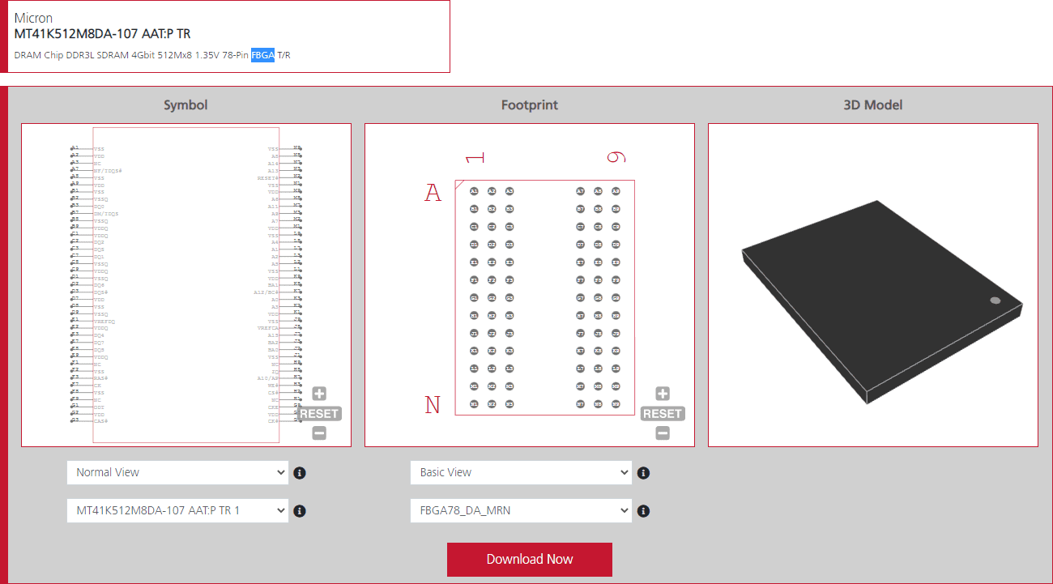Click the 3D Model chip preview
The width and height of the screenshot is (1053, 584).
(873, 285)
